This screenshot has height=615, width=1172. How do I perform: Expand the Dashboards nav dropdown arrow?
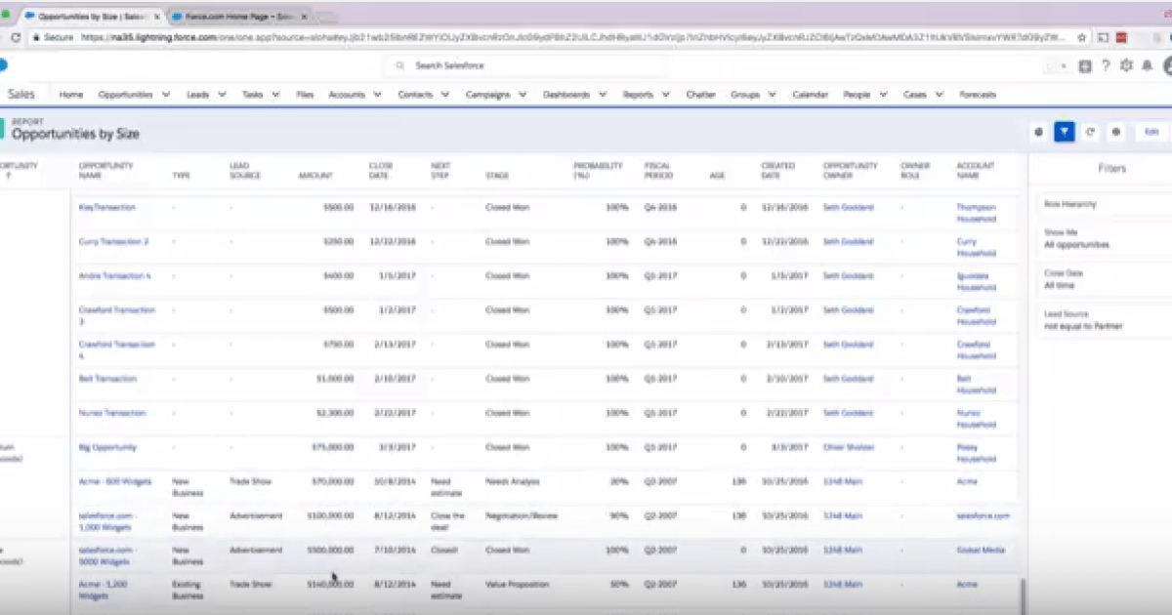click(x=603, y=95)
